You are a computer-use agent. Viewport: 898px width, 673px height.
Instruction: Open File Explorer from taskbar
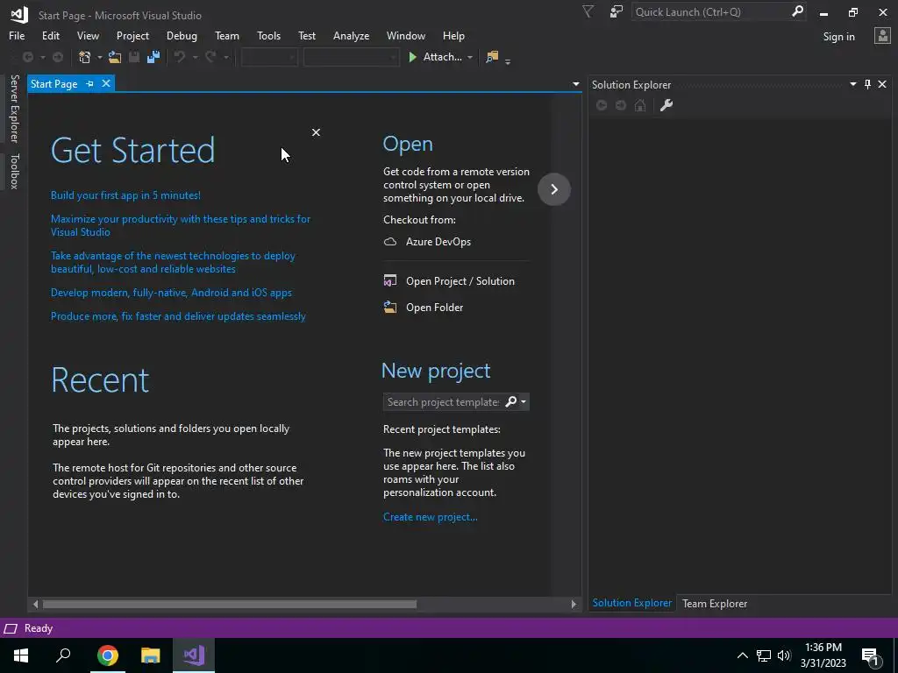pyautogui.click(x=151, y=655)
